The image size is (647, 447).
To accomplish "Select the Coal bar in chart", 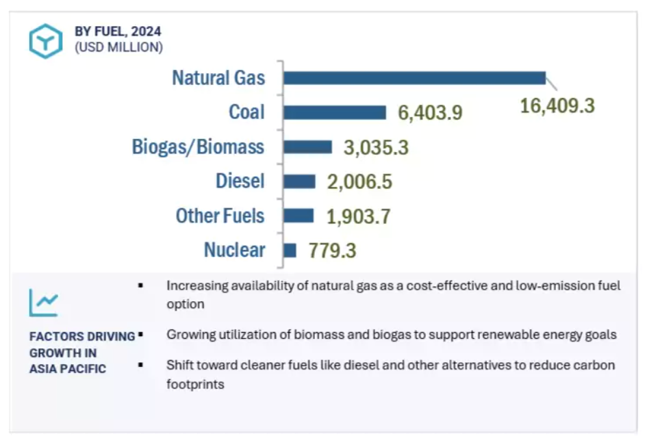I will [335, 112].
